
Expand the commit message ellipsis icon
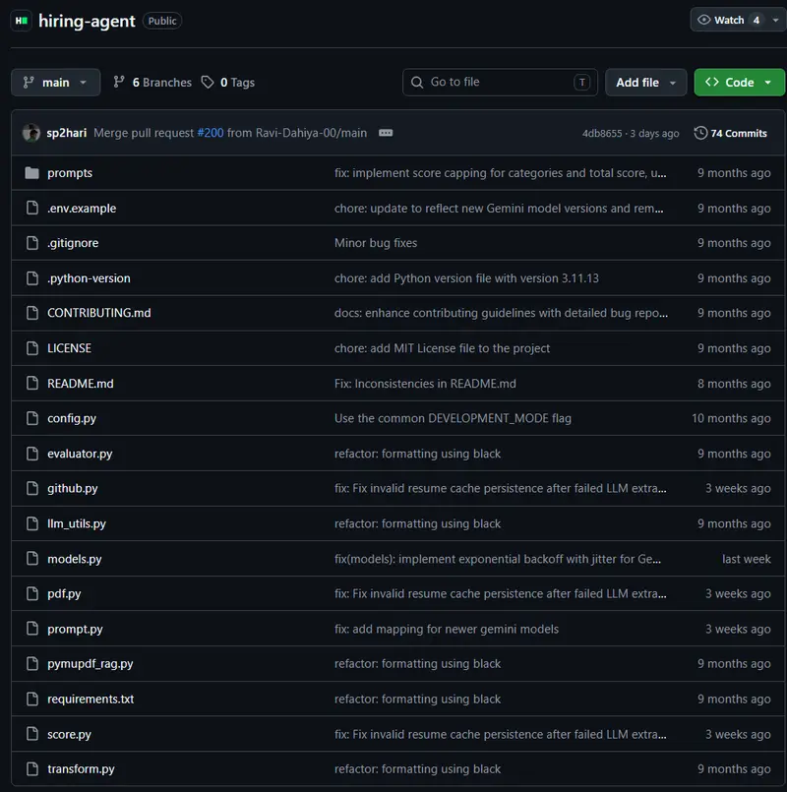(386, 133)
